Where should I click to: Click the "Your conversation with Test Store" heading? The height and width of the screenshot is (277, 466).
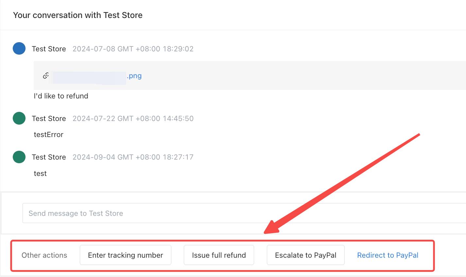pyautogui.click(x=78, y=15)
